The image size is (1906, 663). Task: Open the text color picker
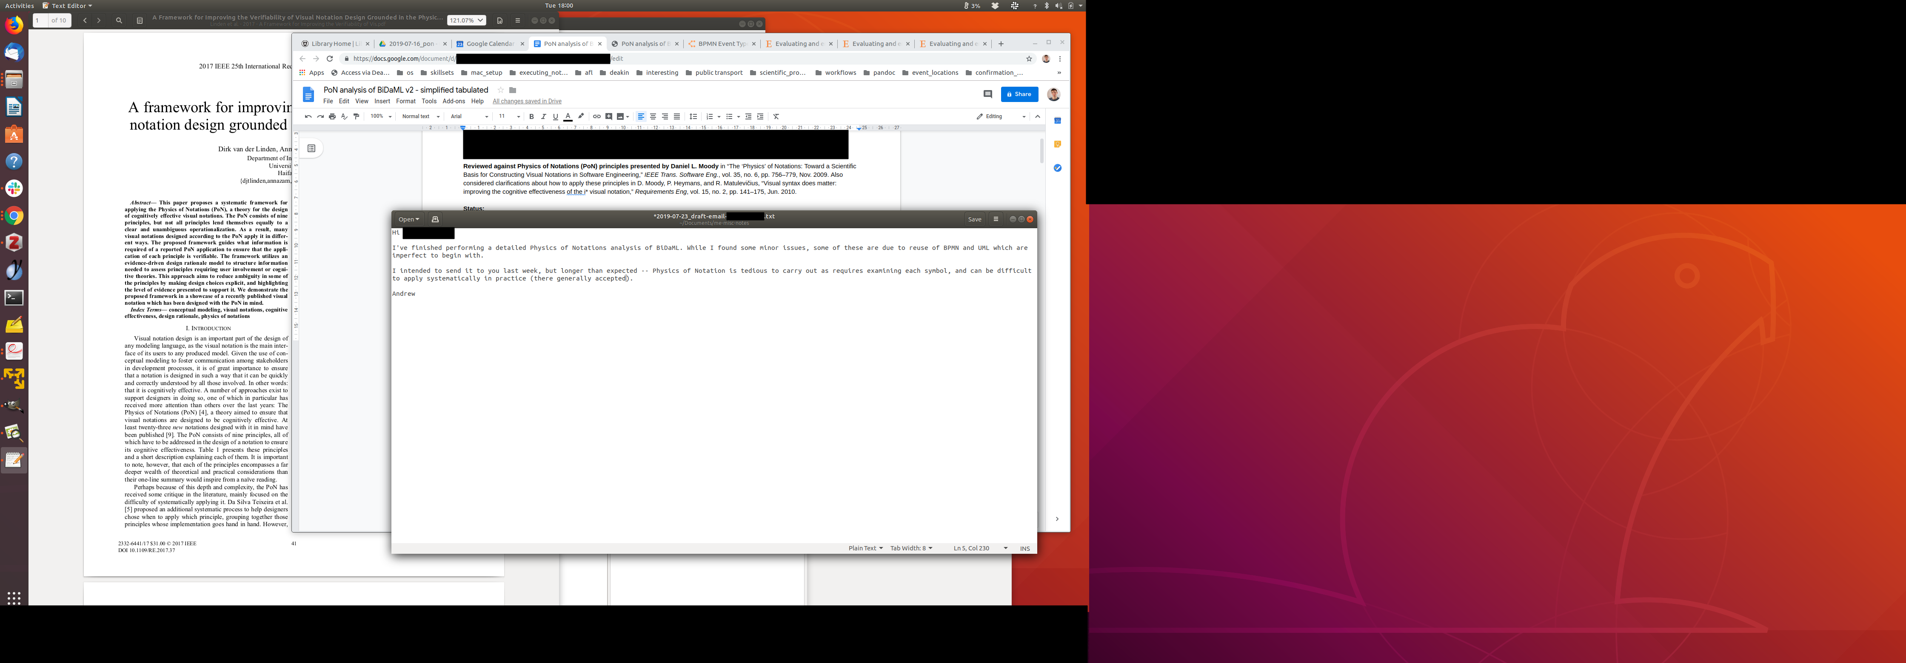[x=568, y=117]
